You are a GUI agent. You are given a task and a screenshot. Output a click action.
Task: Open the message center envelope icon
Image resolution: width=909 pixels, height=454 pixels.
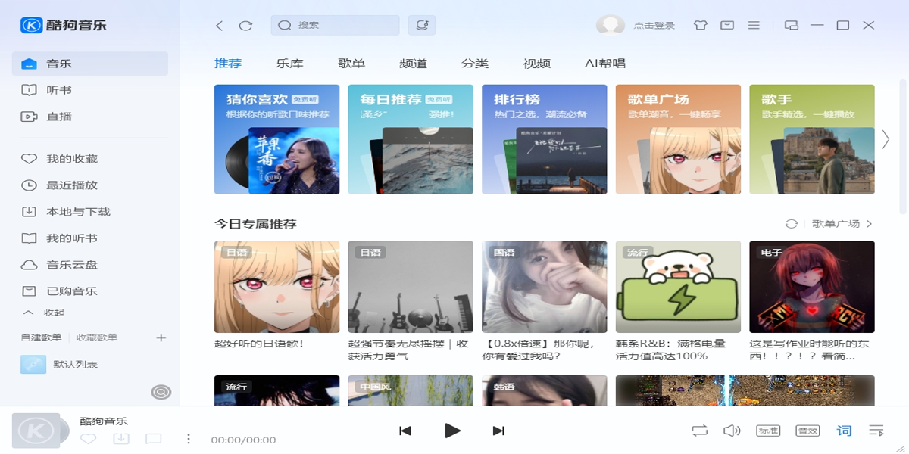coord(727,25)
